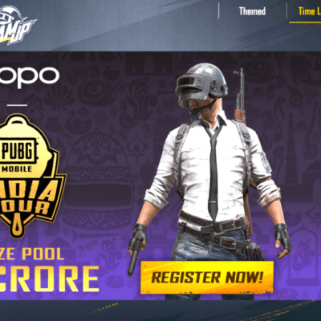Click the yellow underline beneath Time Limited
Image resolution: width=321 pixels, height=321 pixels.
tap(305, 22)
